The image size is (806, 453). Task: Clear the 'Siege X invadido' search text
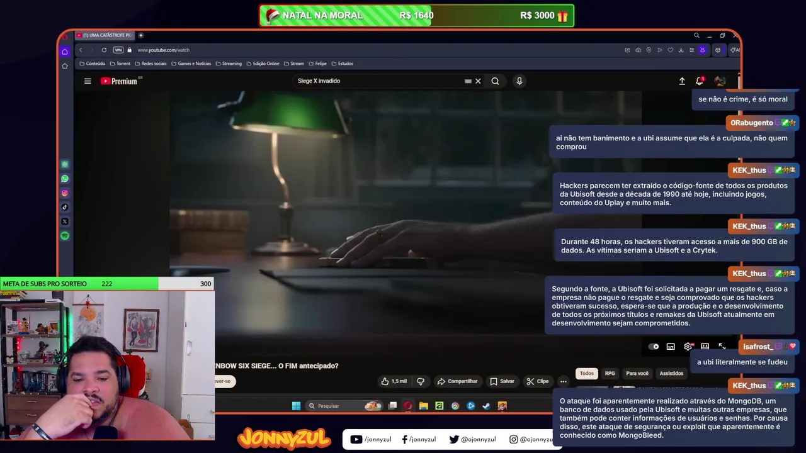tap(478, 81)
